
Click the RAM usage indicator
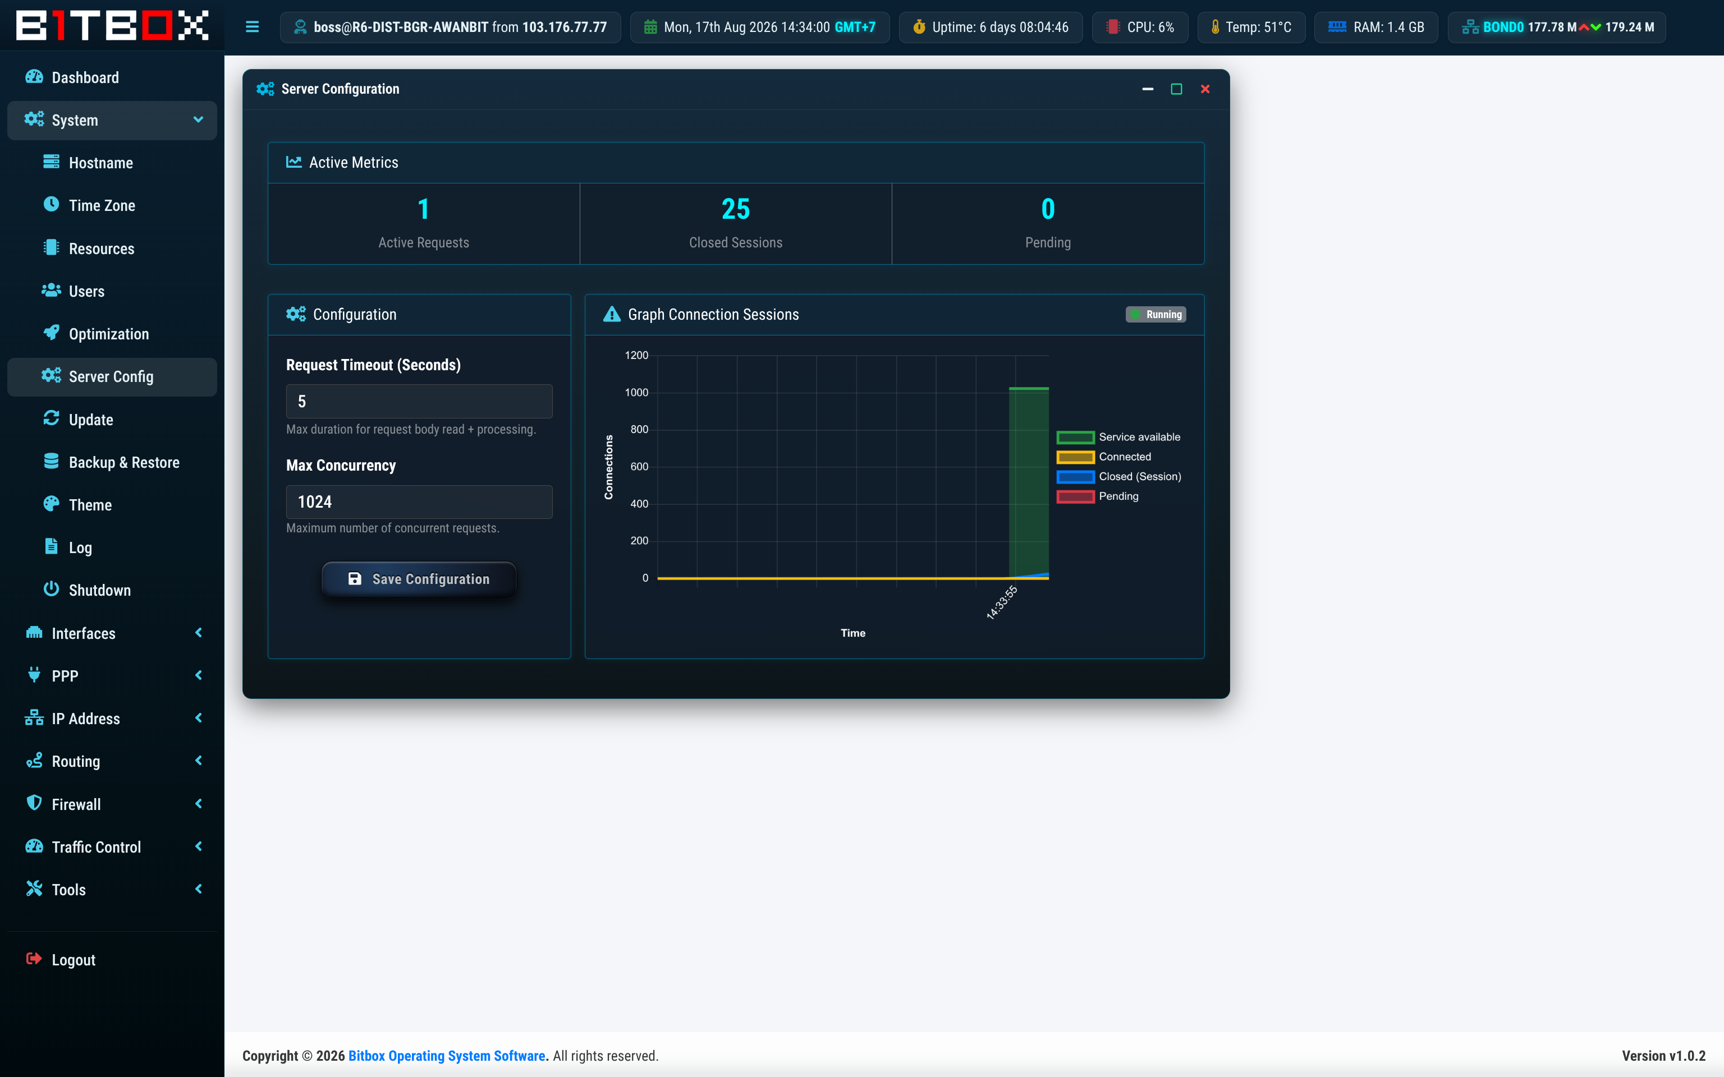click(1375, 27)
